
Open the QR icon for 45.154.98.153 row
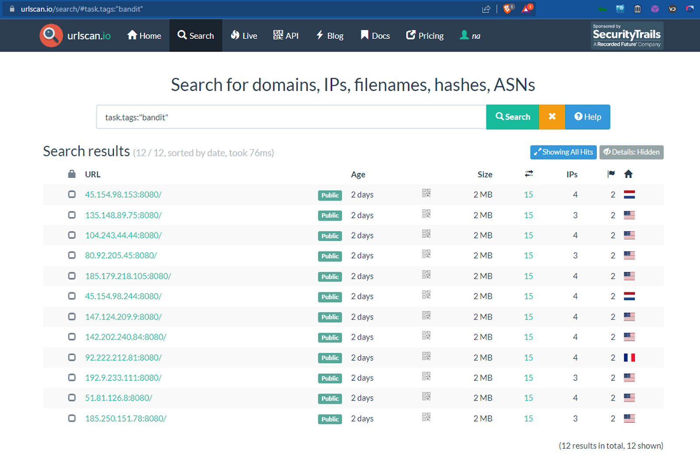[x=426, y=193]
